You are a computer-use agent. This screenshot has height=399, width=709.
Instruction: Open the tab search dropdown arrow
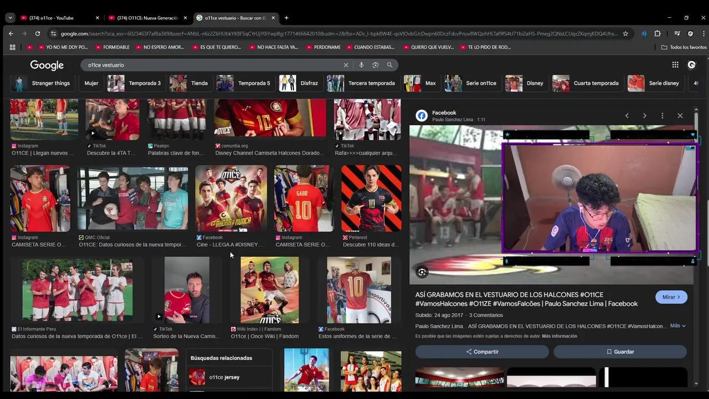pos(10,18)
